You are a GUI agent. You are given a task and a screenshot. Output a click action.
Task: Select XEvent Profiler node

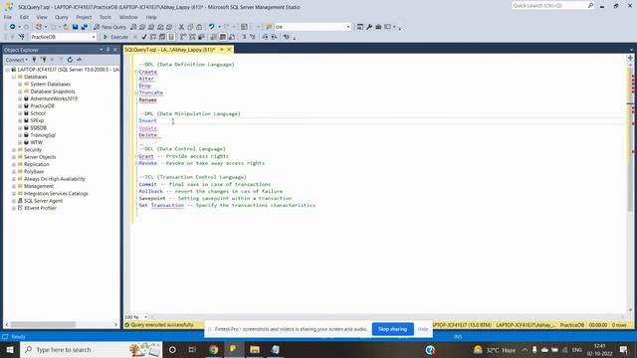click(40, 208)
